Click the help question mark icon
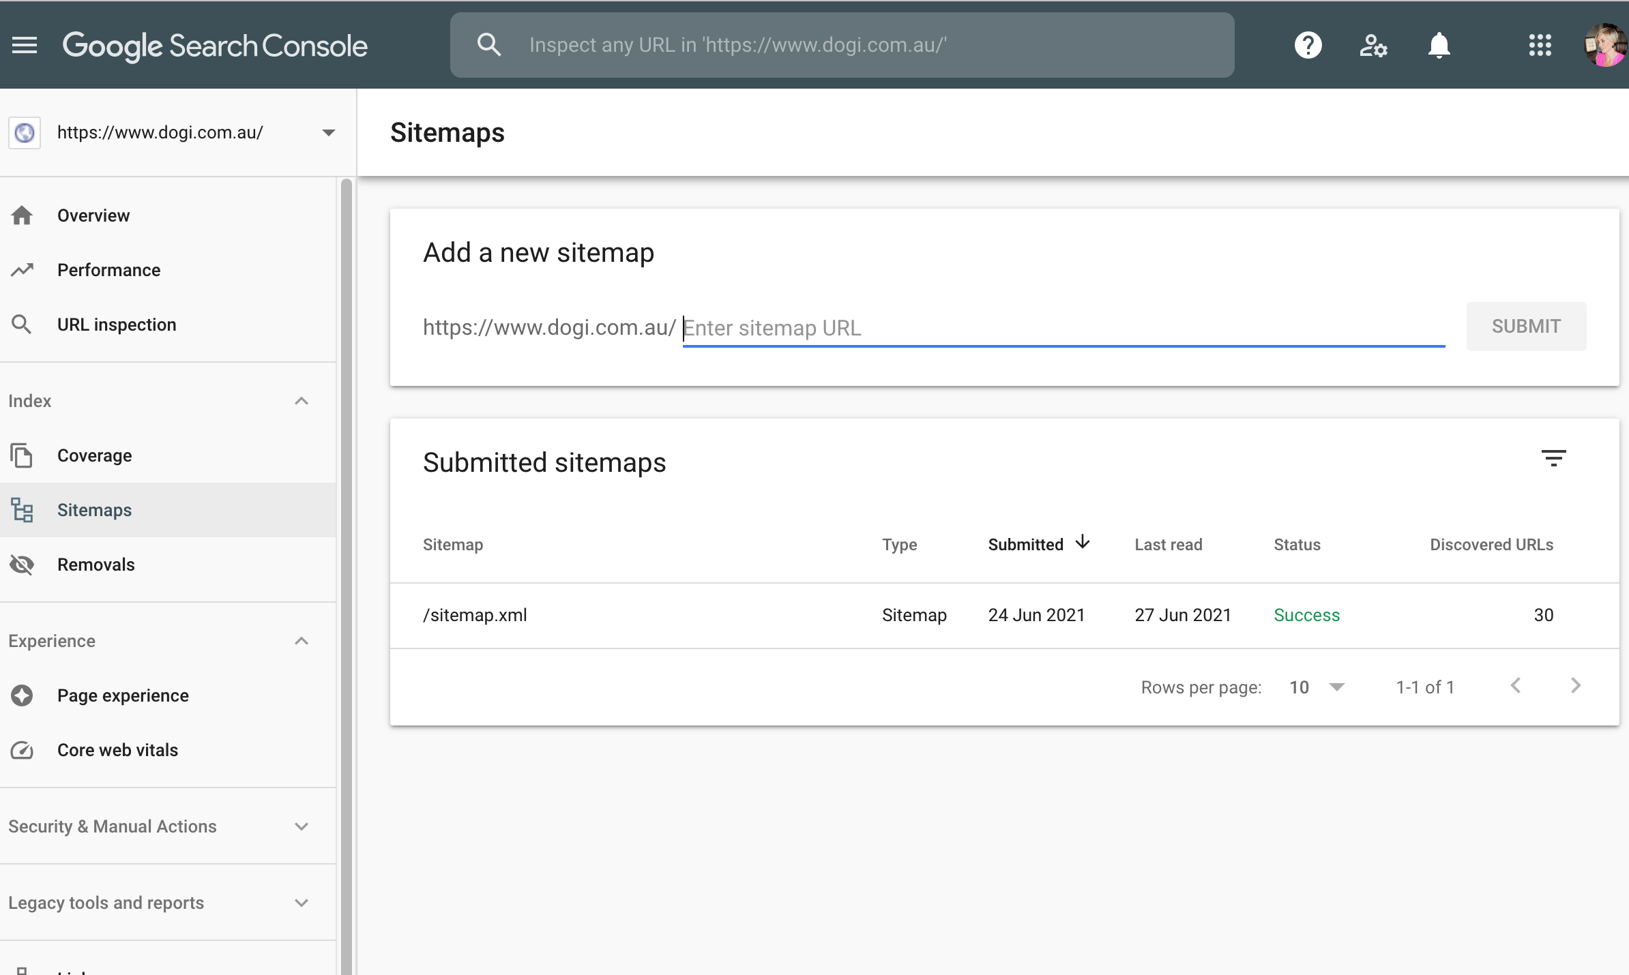The image size is (1629, 975). tap(1308, 44)
